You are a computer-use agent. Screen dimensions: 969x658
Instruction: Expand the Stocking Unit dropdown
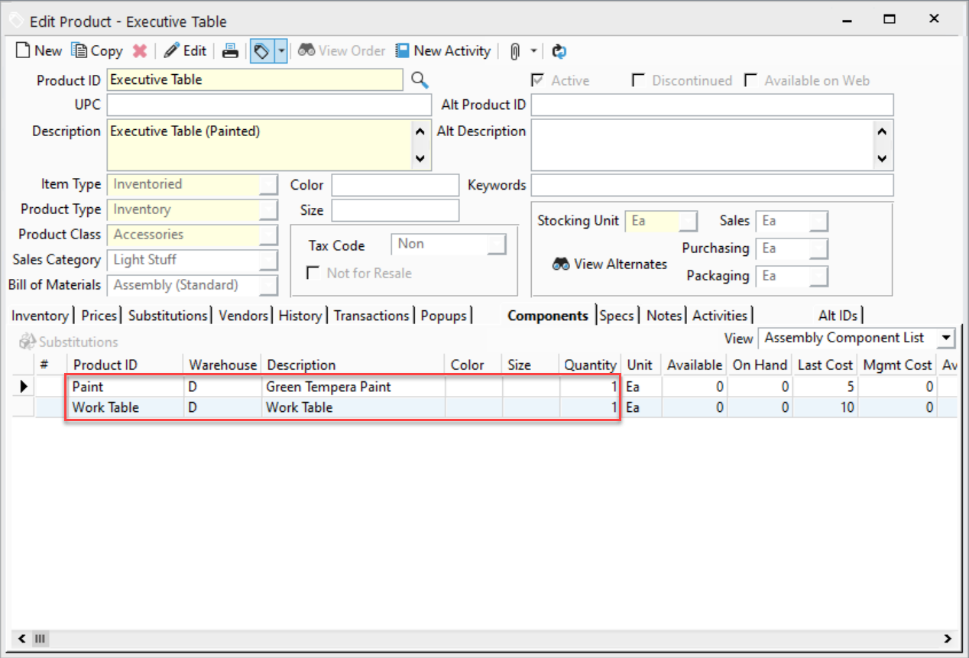click(x=688, y=222)
